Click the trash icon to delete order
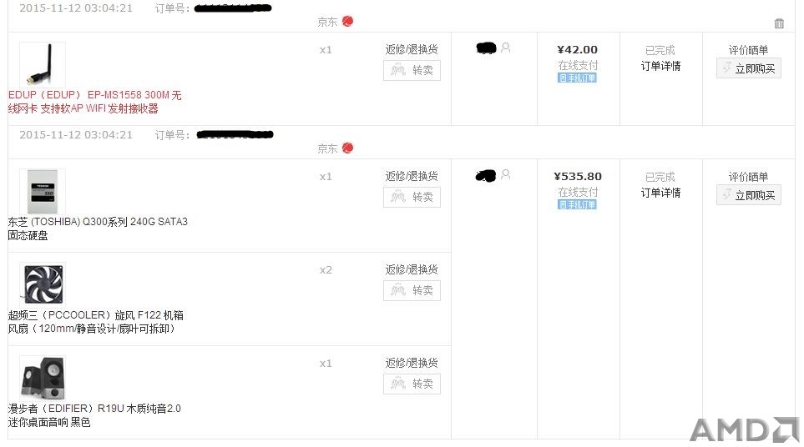Viewport: 804px width, 447px height. 779,23
